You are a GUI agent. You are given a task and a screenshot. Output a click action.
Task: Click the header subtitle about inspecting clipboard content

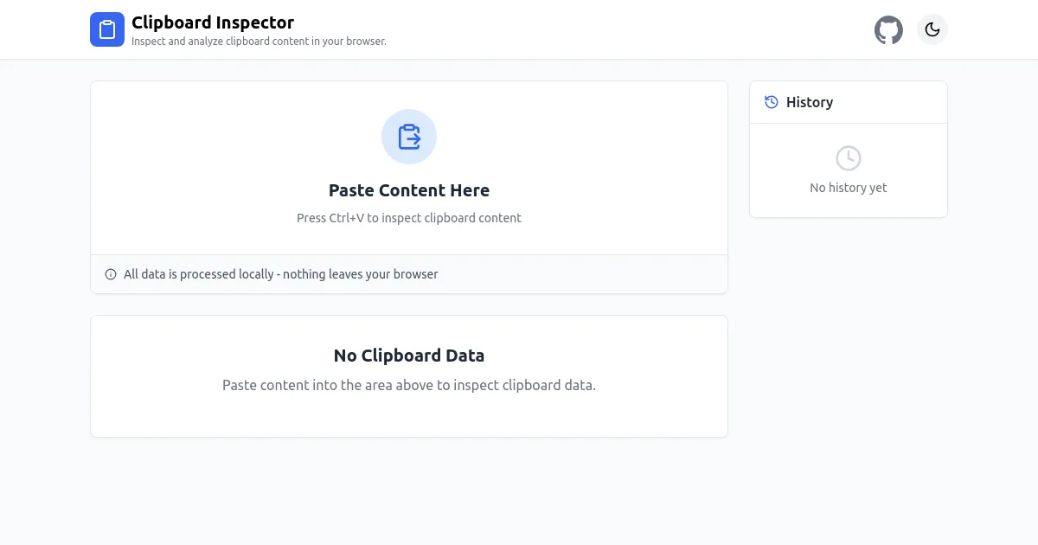click(259, 42)
